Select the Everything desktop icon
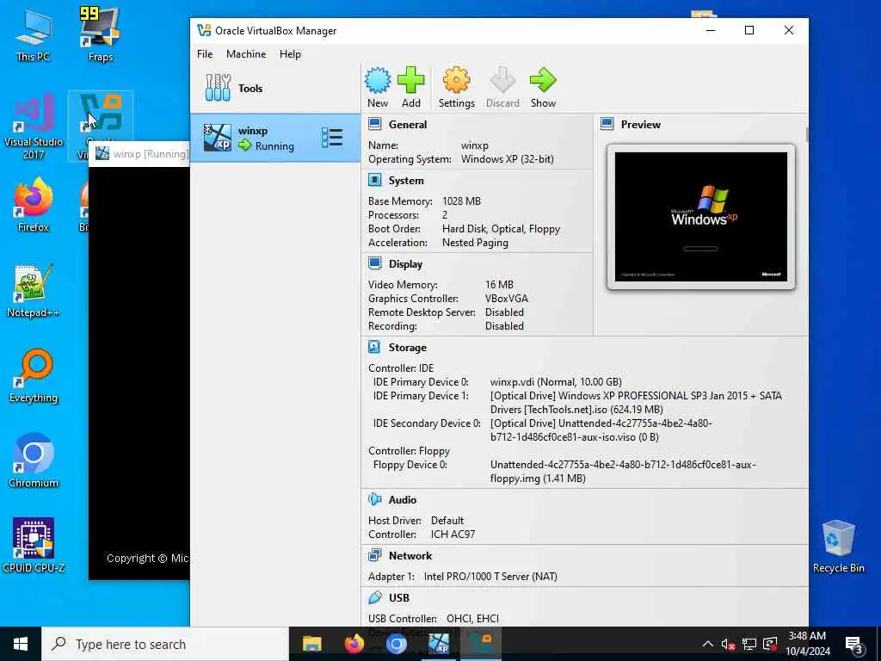 pyautogui.click(x=34, y=376)
